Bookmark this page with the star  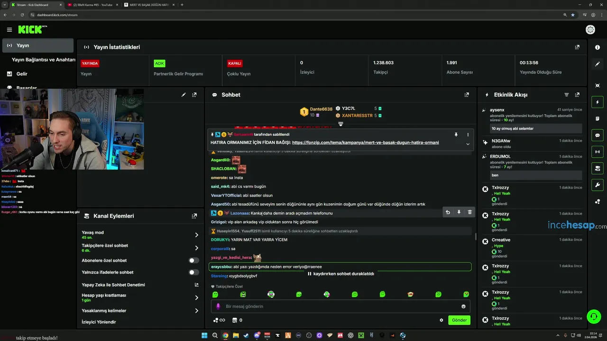(573, 15)
